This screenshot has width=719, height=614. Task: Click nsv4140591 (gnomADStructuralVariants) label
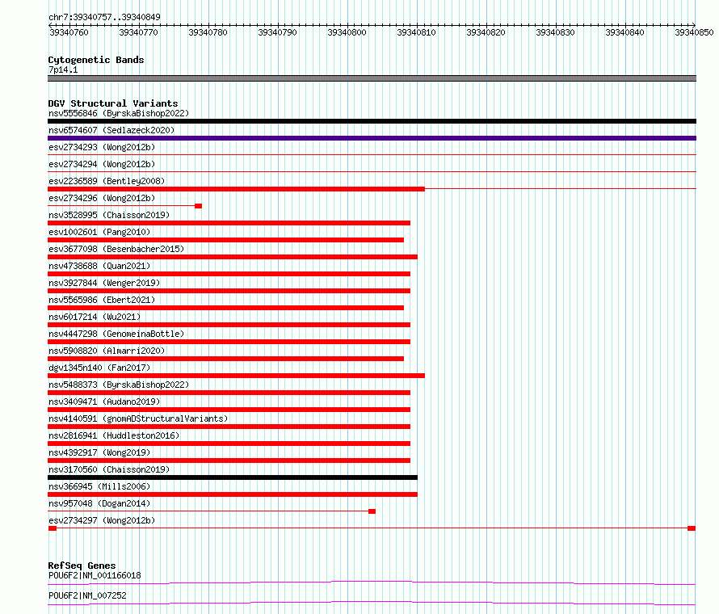pyautogui.click(x=138, y=418)
